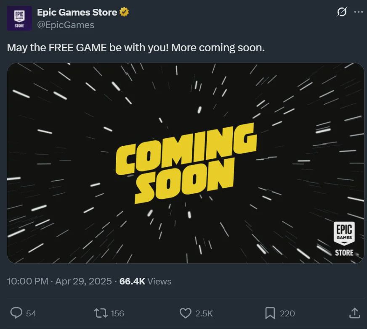367x329 pixels.
Task: Click the 54 replies count
Action: pyautogui.click(x=31, y=313)
